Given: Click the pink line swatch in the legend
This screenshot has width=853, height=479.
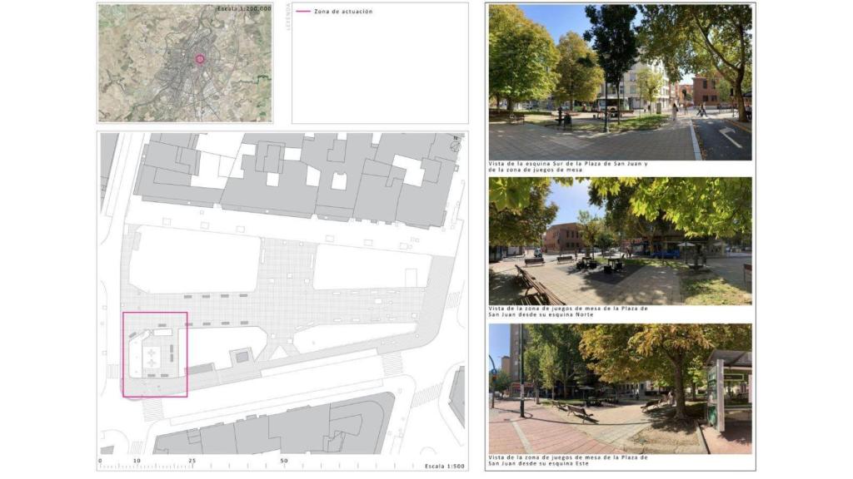Looking at the screenshot, I should (302, 12).
